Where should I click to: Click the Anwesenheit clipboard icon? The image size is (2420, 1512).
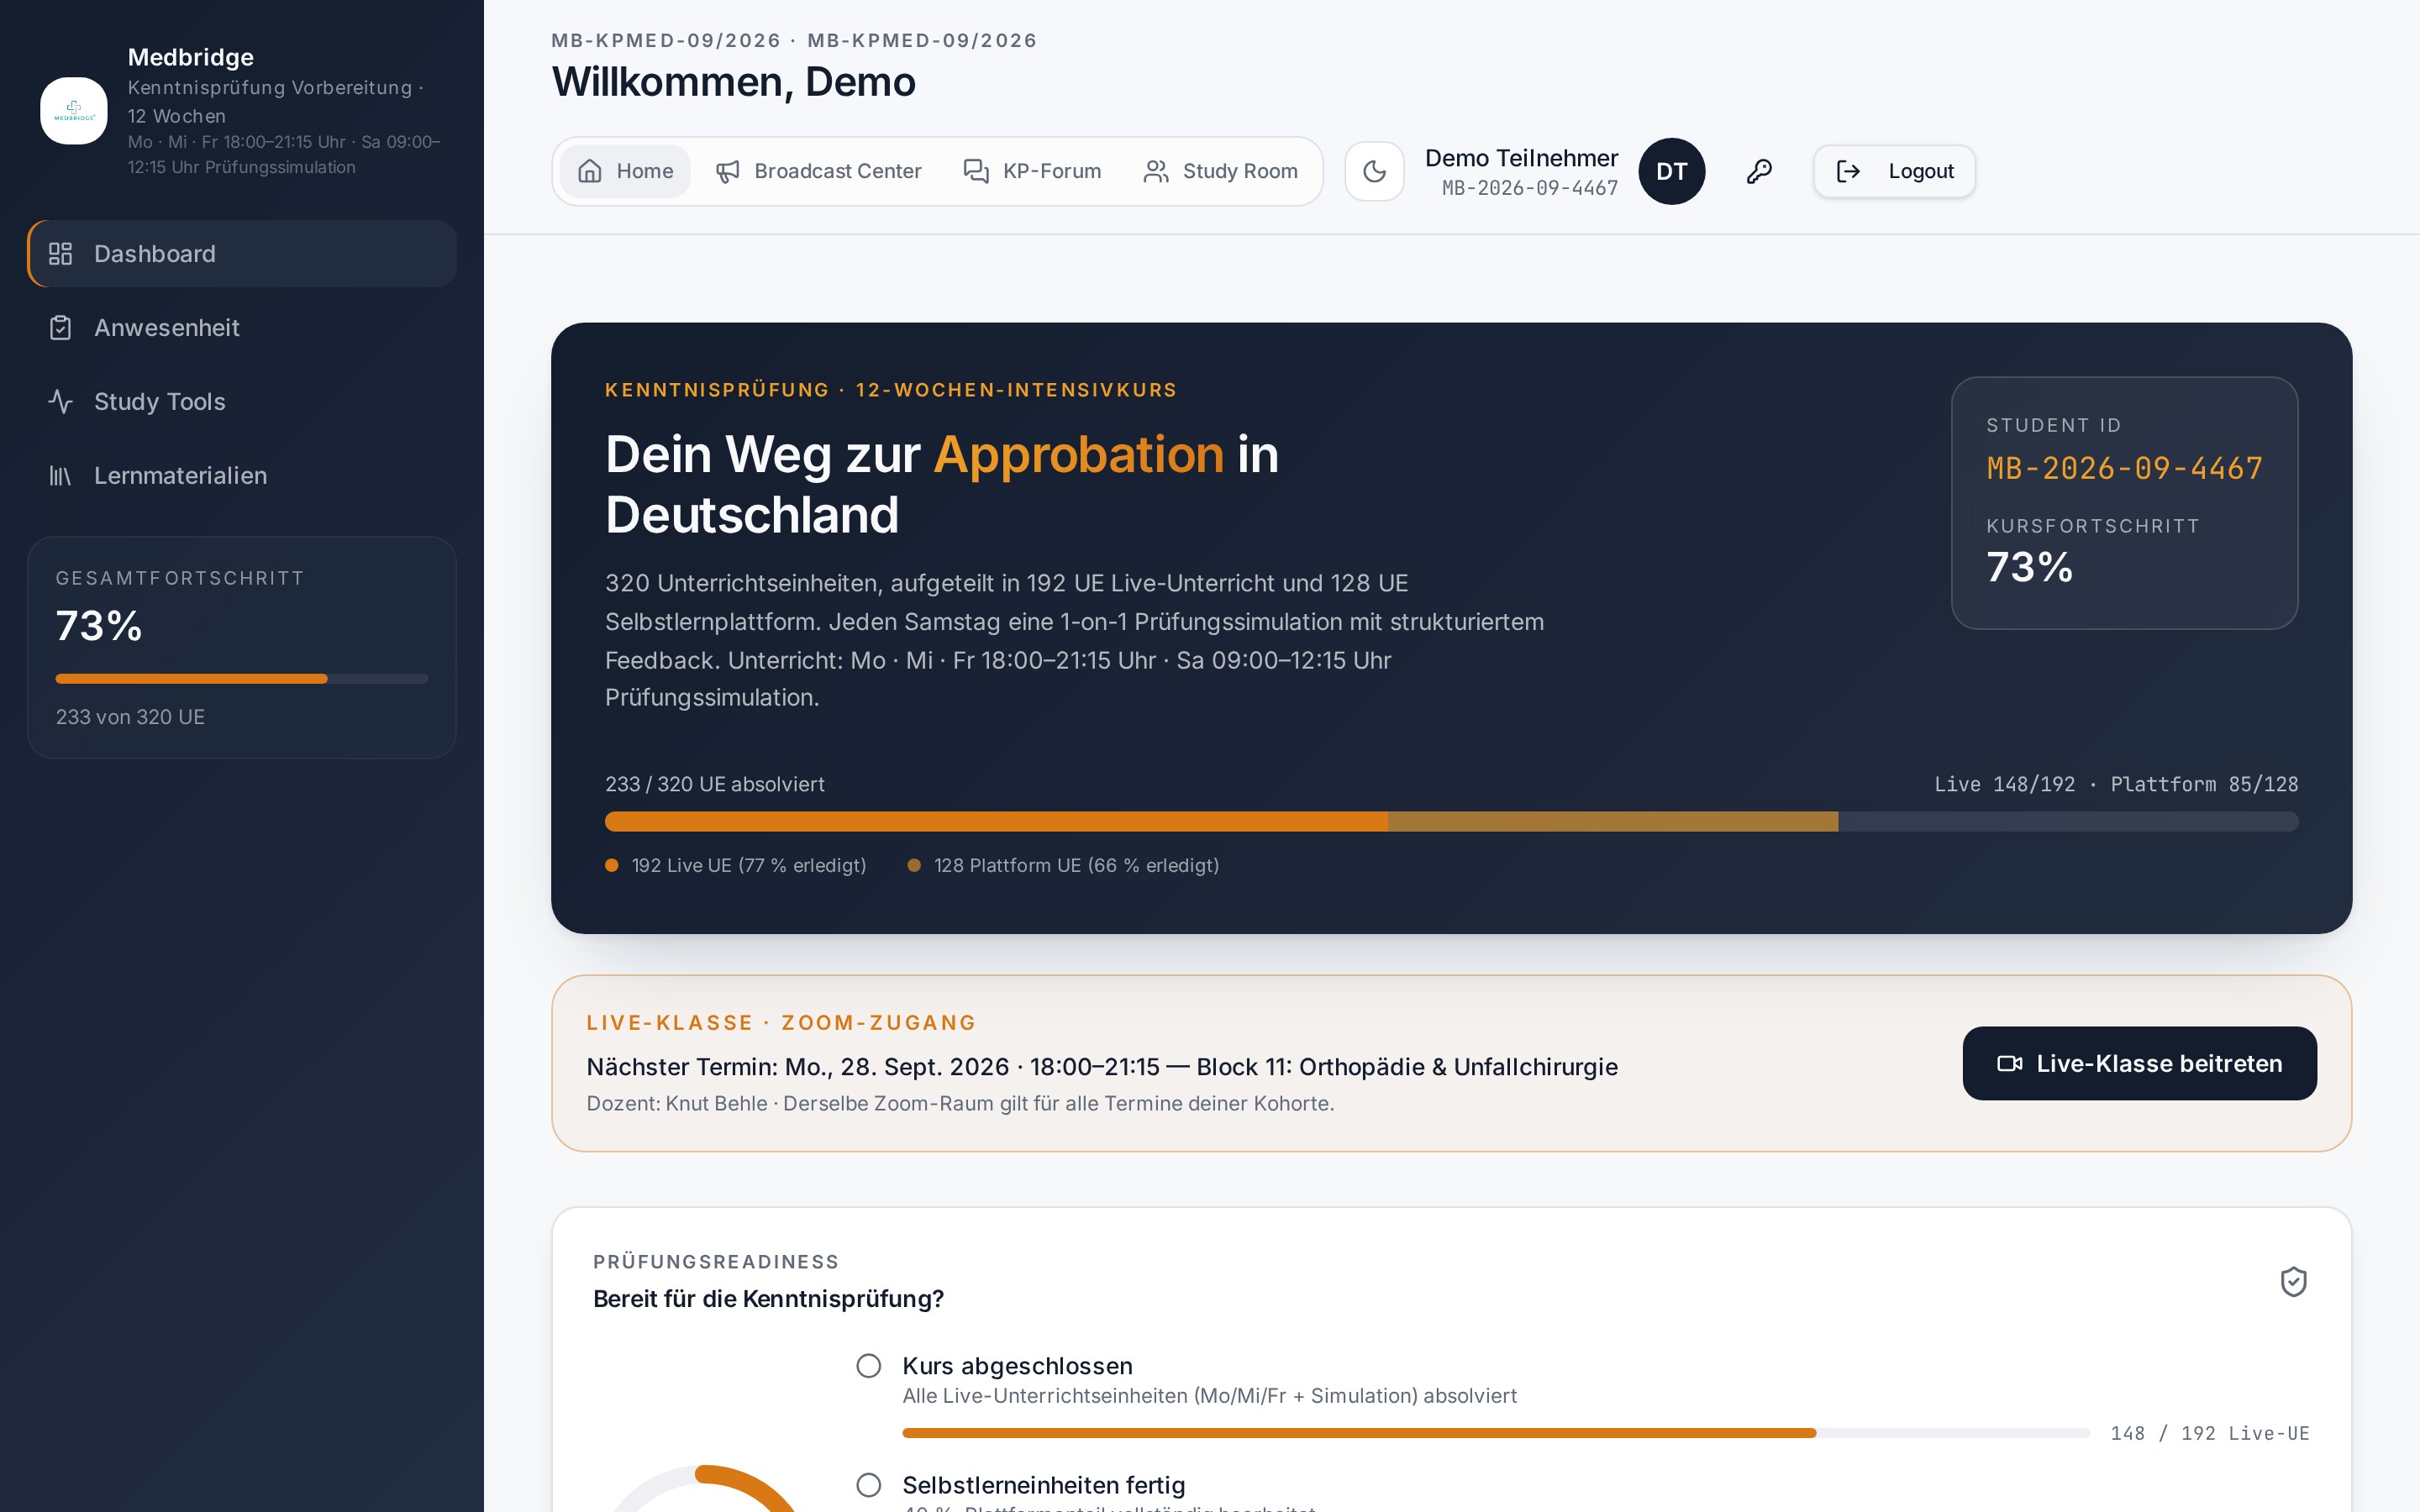pyautogui.click(x=61, y=328)
